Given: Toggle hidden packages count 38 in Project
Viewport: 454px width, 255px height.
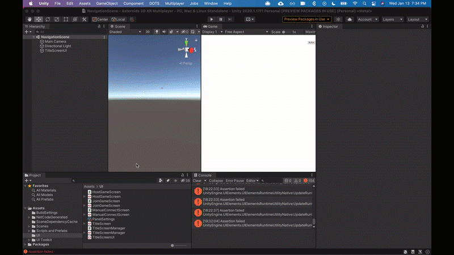Looking at the screenshot, I should pos(186,181).
